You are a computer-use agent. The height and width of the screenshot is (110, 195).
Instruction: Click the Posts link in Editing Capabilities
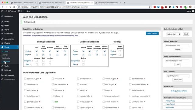point(27,51)
